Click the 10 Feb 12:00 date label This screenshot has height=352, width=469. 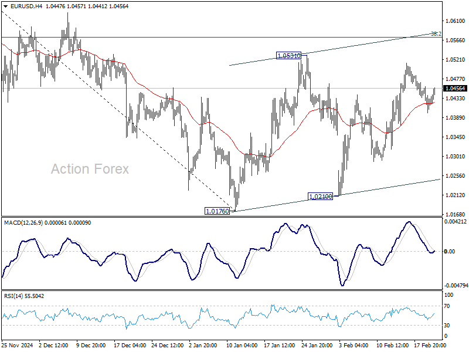pyautogui.click(x=392, y=345)
